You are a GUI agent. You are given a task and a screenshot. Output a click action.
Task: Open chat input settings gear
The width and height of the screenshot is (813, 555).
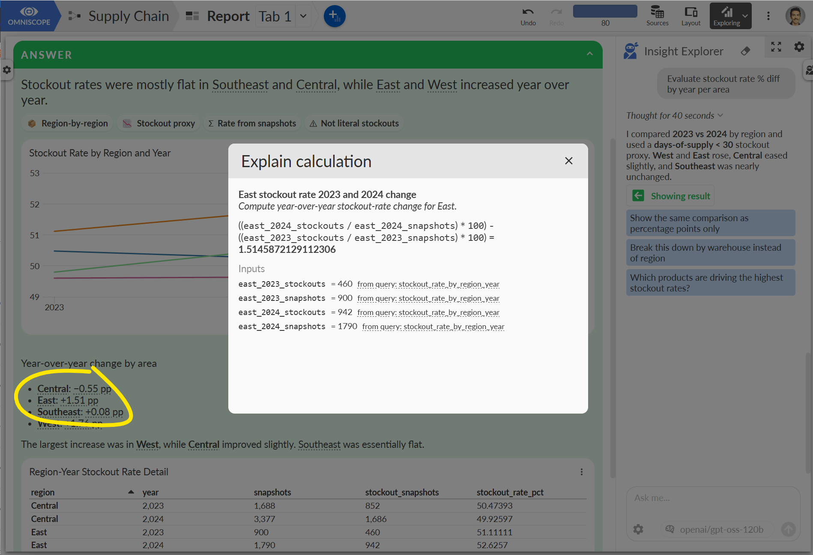(x=638, y=529)
